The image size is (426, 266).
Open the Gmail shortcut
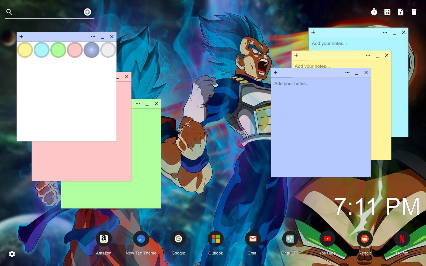coord(253,239)
